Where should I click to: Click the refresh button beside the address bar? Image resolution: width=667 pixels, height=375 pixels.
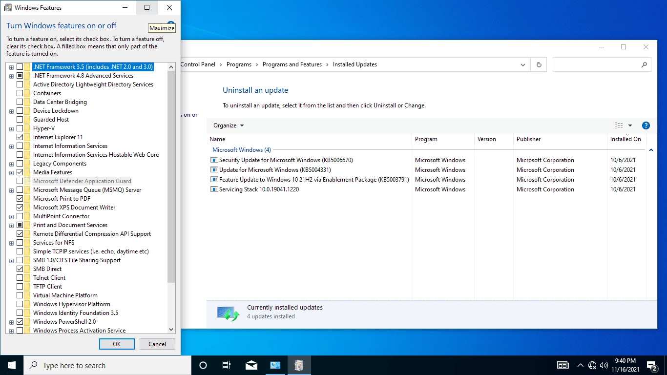pos(539,64)
